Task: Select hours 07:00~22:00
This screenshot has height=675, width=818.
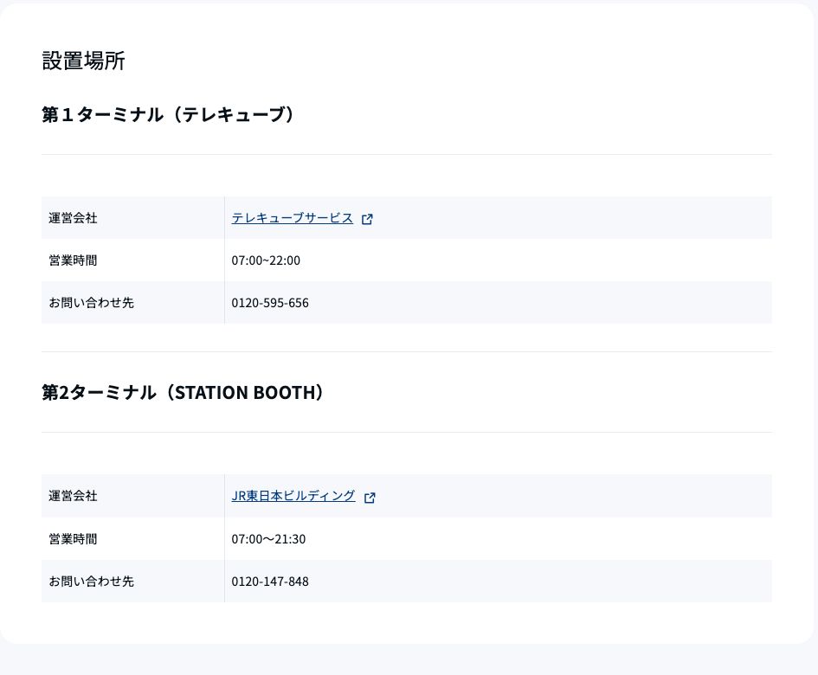Action: 266,260
